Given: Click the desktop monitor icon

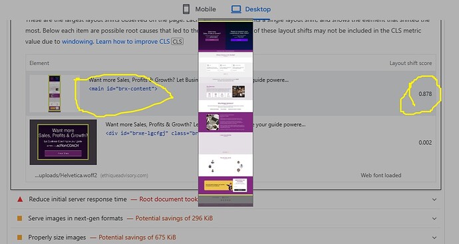Looking at the screenshot, I should [236, 9].
